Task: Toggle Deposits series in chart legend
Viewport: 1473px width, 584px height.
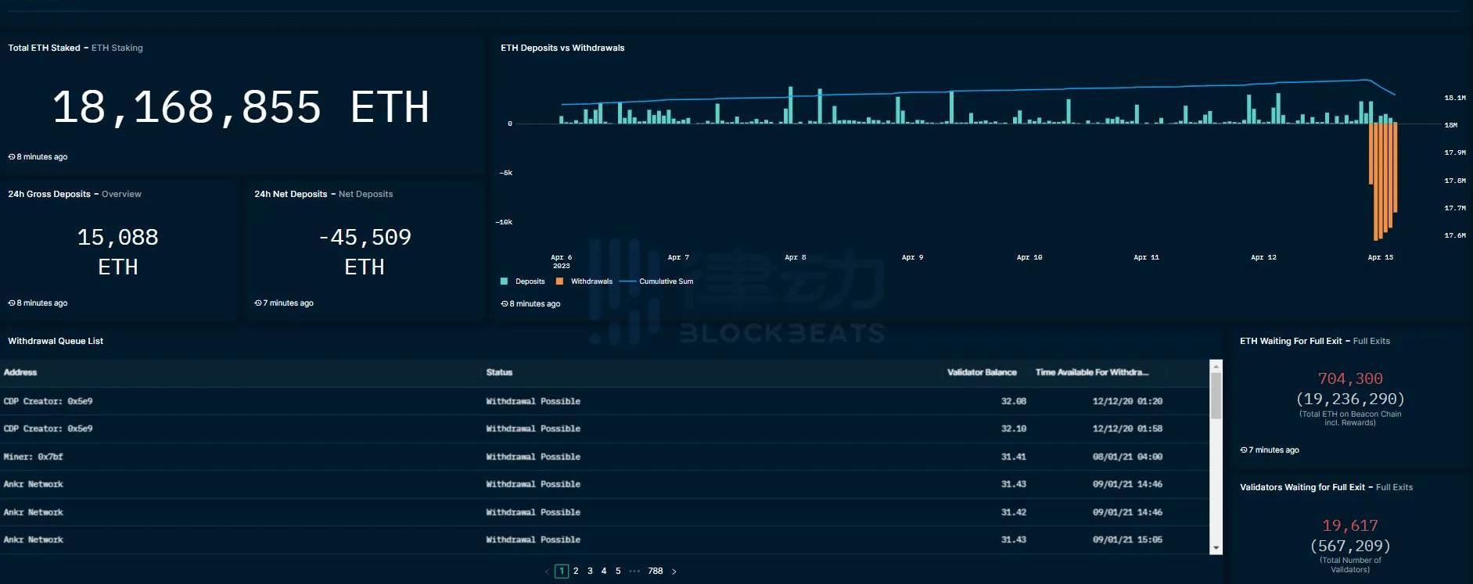Action: tap(523, 281)
